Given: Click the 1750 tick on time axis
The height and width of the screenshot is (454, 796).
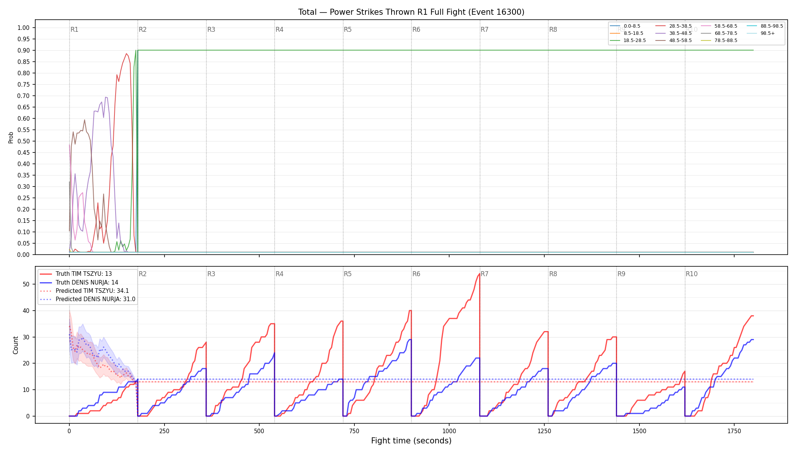Looking at the screenshot, I should coord(734,431).
